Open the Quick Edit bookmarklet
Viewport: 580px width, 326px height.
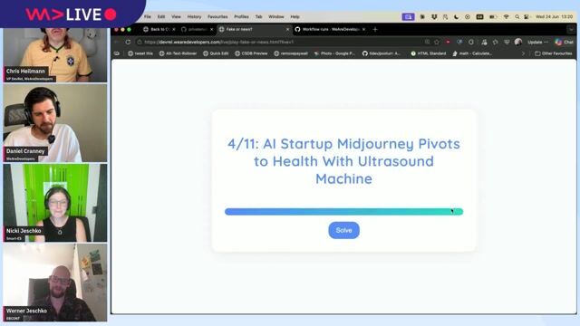216,53
